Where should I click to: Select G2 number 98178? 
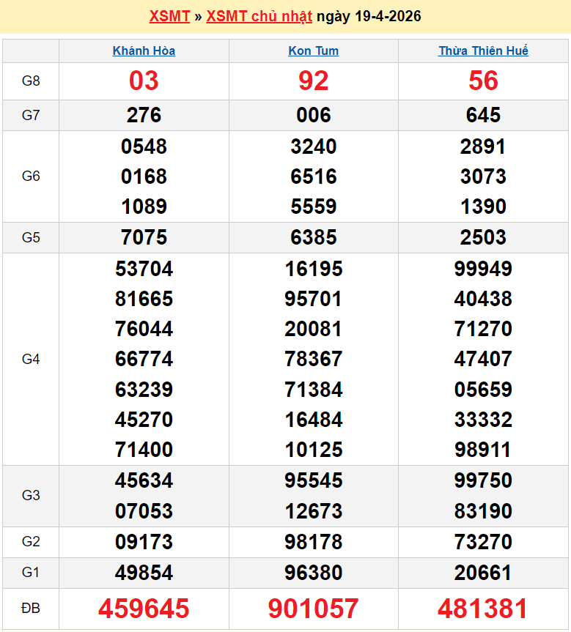click(313, 542)
